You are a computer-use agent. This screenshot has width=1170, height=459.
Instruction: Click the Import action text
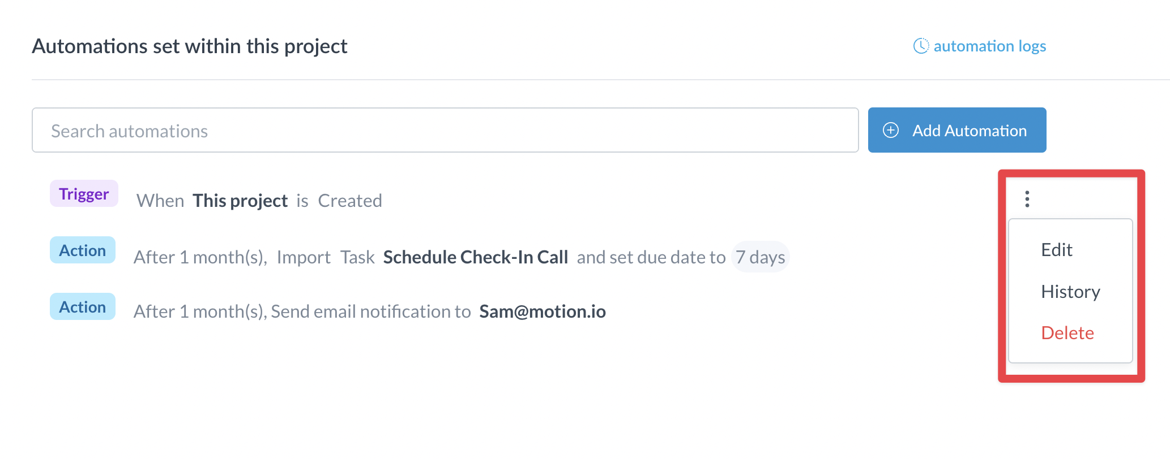[304, 257]
